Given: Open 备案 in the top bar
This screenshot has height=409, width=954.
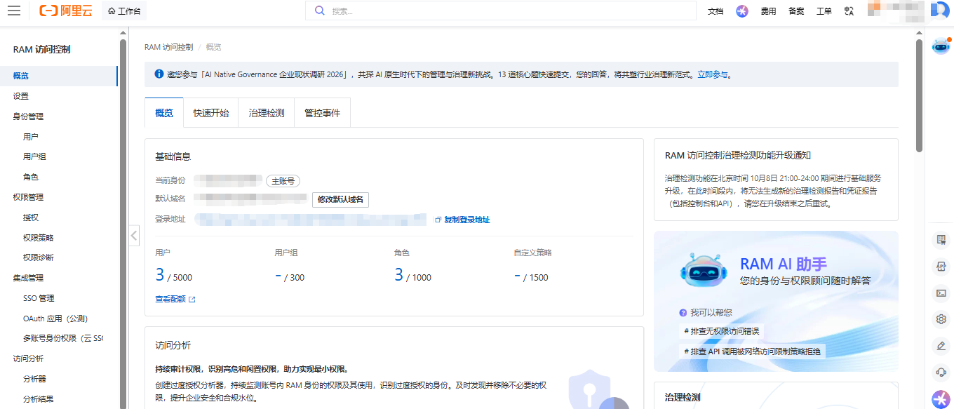Looking at the screenshot, I should (796, 11).
